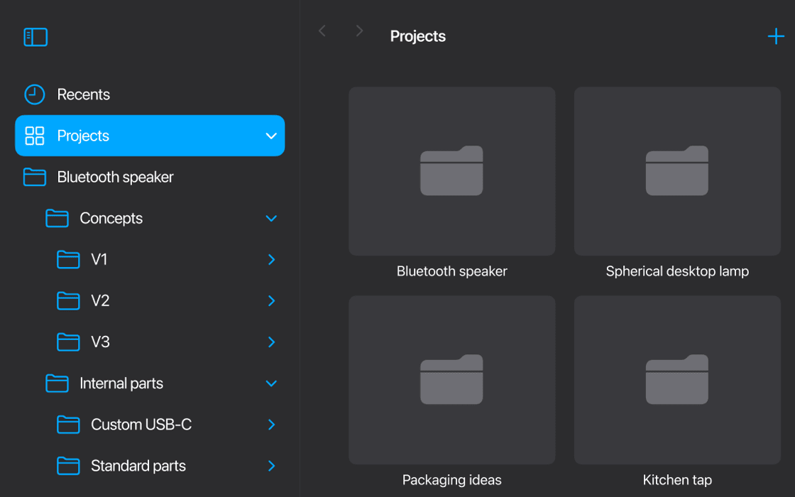
Task: Collapse the Concepts folder chevron
Action: coord(270,219)
